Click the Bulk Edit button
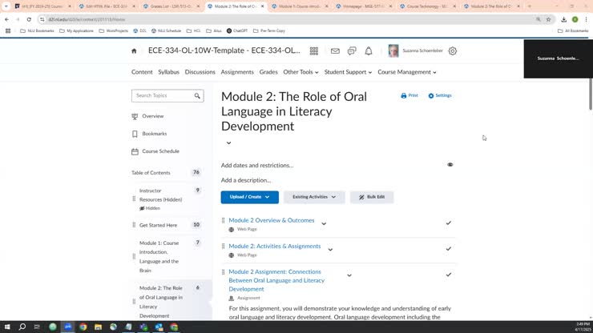The height and width of the screenshot is (333, 593). coord(372,197)
